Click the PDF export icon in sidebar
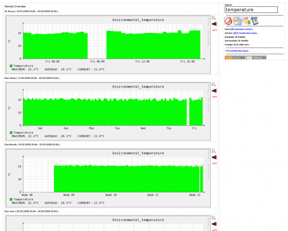Image resolution: width=288 pixels, height=231 pixels. tap(229, 21)
